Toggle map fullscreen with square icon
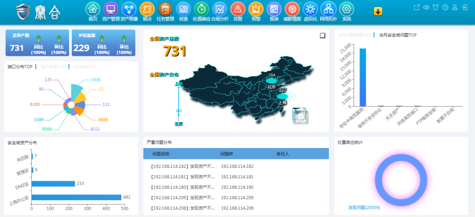This screenshot has width=475, height=217. click(322, 36)
